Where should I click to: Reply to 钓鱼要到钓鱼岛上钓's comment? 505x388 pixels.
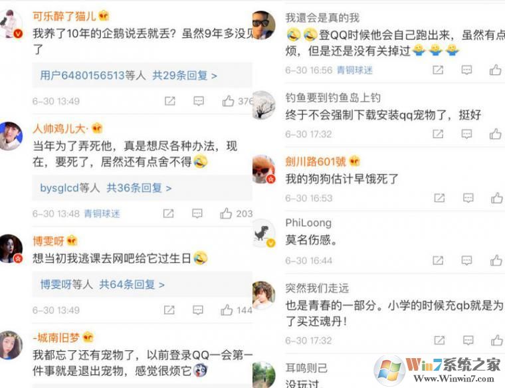tap(466, 134)
